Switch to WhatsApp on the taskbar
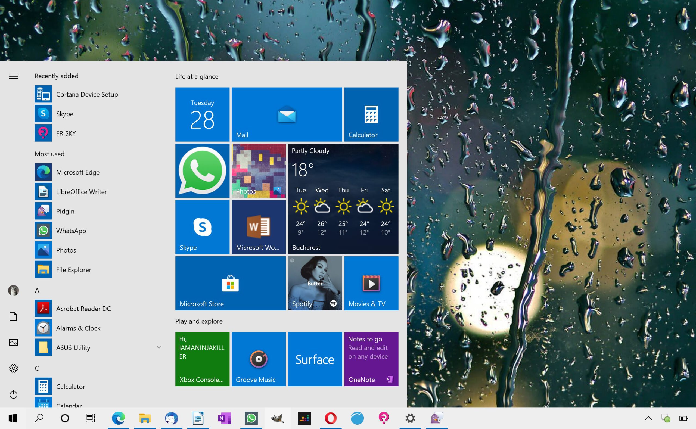 coord(251,418)
